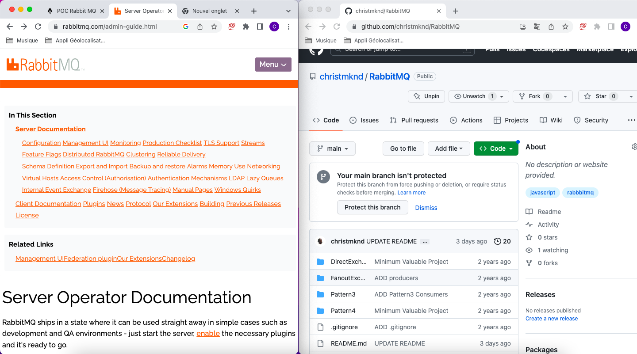
Task: Click javascript topic tag
Action: pyautogui.click(x=543, y=193)
